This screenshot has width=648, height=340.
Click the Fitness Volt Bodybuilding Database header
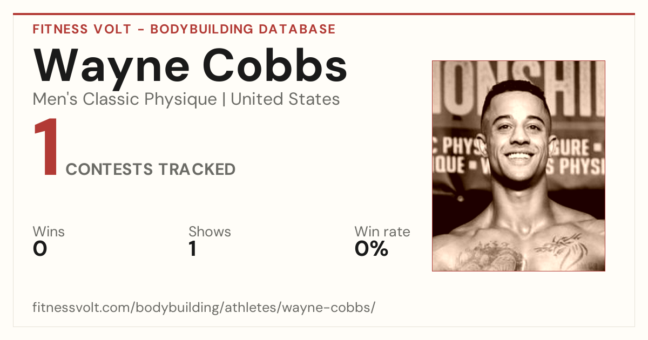click(184, 29)
